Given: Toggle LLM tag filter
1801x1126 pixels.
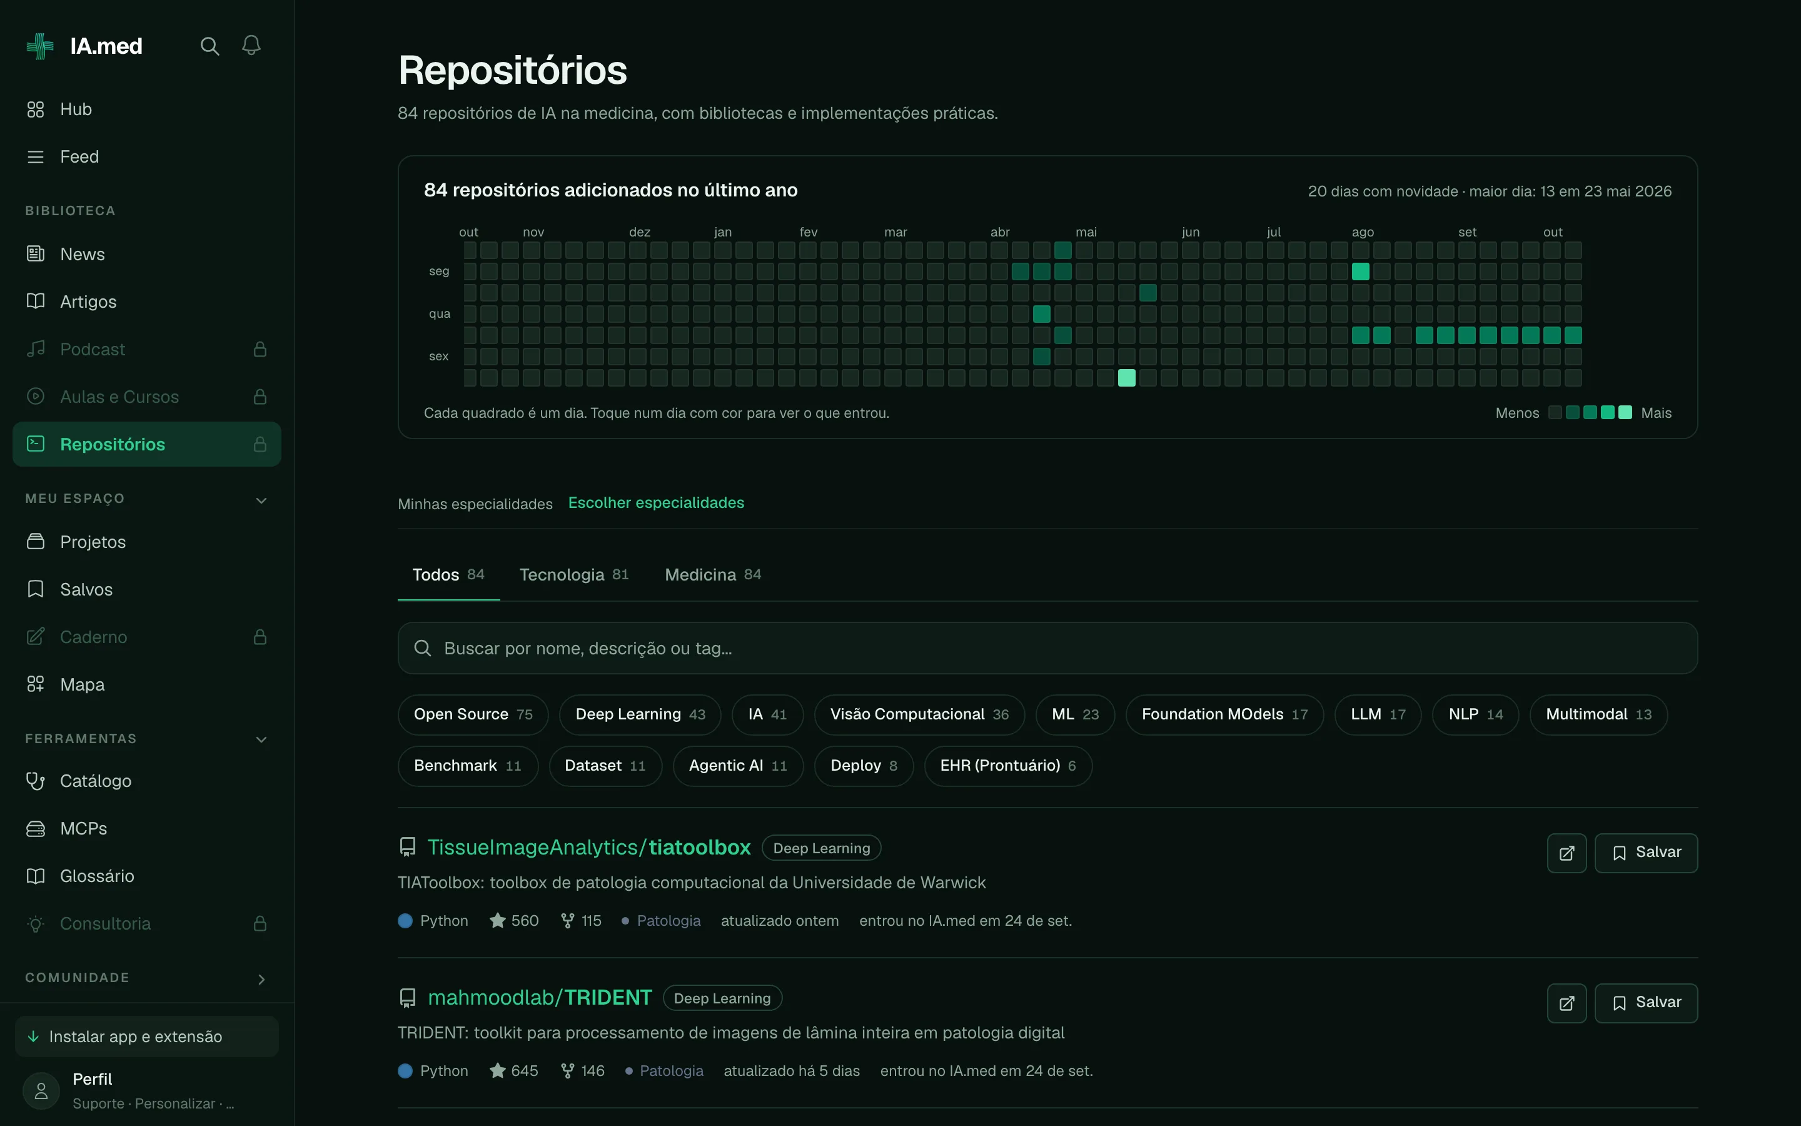Looking at the screenshot, I should tap(1378, 715).
